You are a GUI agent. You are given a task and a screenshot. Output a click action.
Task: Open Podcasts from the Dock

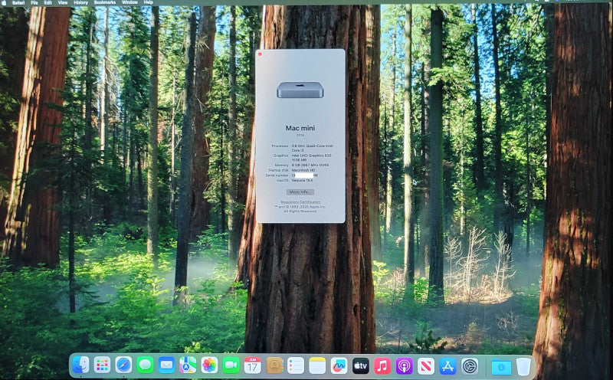click(x=404, y=365)
